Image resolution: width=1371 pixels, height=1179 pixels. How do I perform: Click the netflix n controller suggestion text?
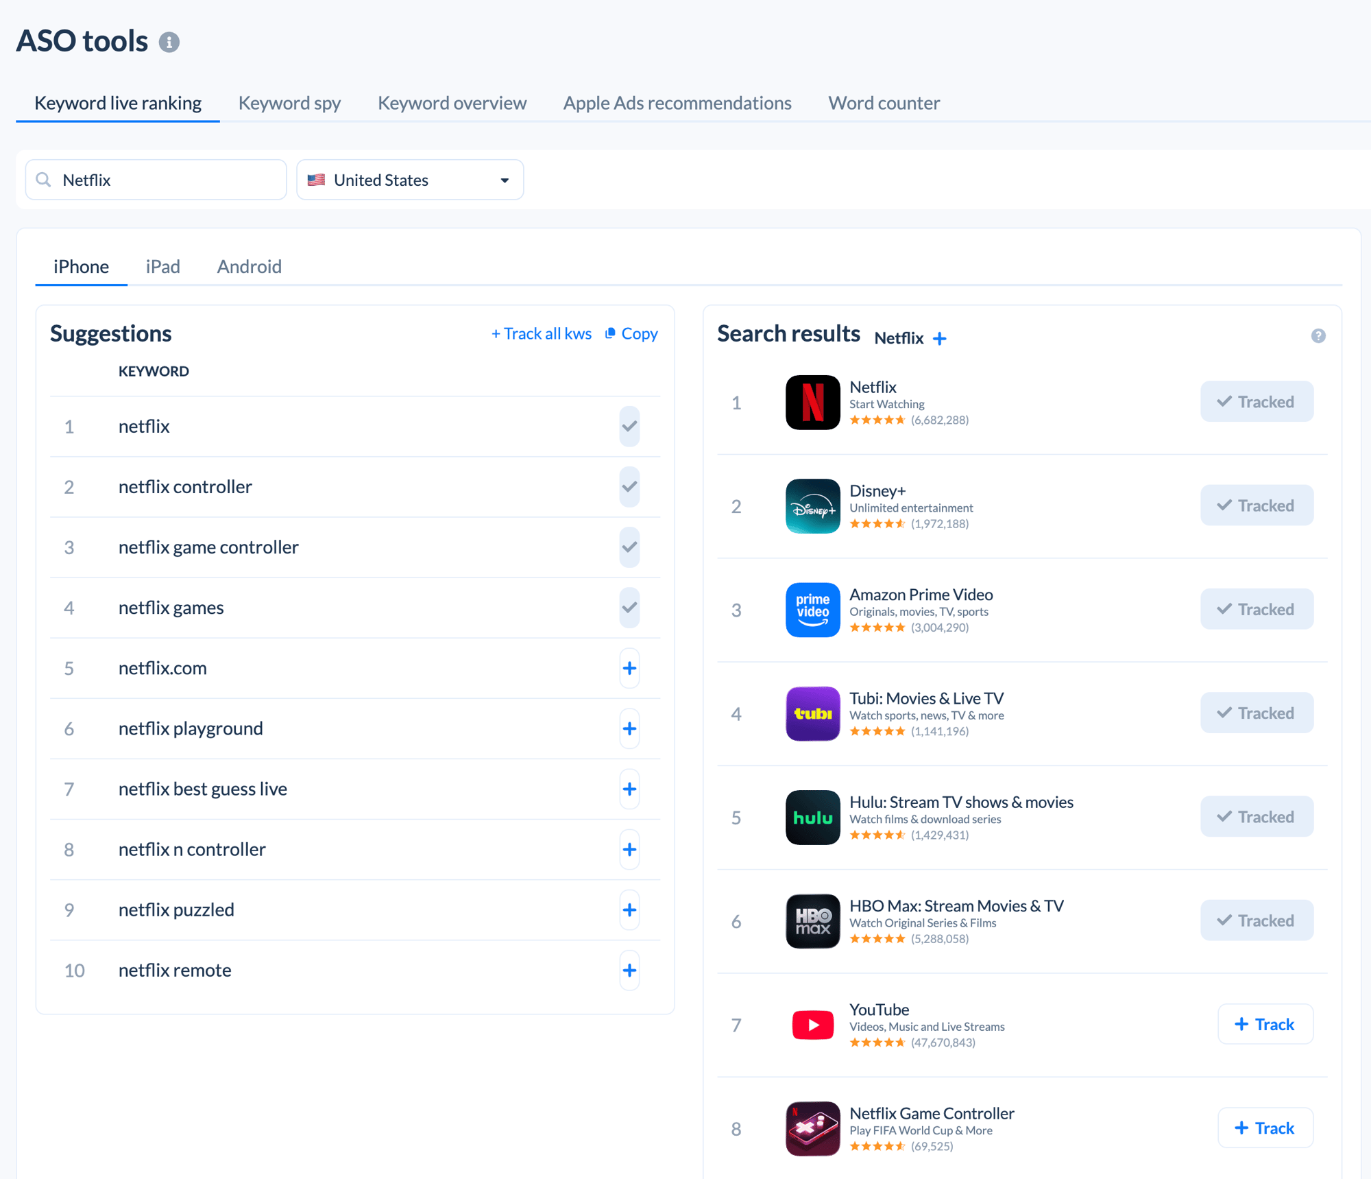point(192,849)
